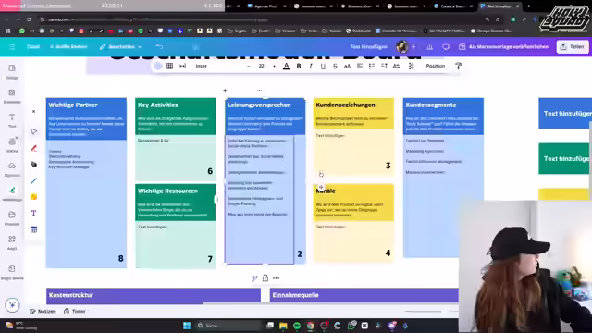Increase font size with plus button
The height and width of the screenshot is (333, 592).
tap(274, 66)
